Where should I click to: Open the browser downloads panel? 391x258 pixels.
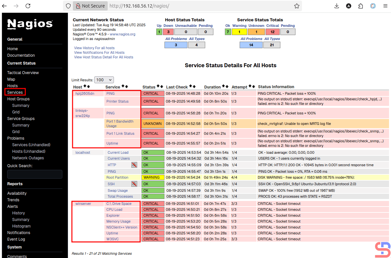(337, 6)
